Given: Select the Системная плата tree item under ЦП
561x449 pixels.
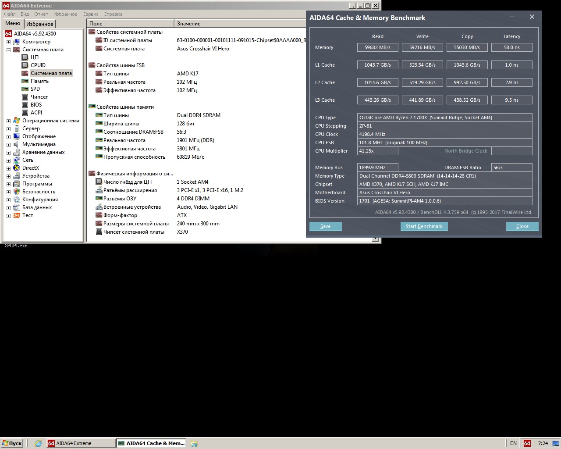Looking at the screenshot, I should click(51, 73).
